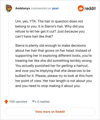
Task: Click the first paragraph starting 'Um, yes, YTA'
Action: click(50, 29)
